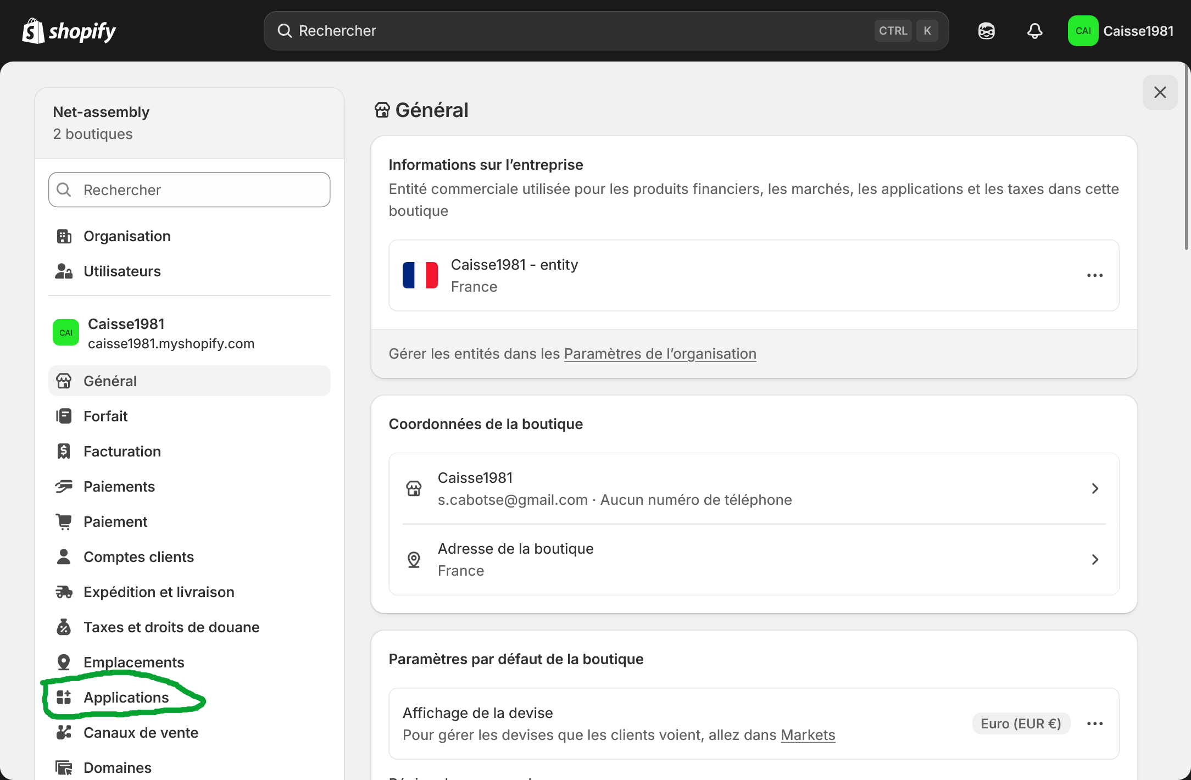
Task: Click the Informations sur l'entreprise heading
Action: click(486, 165)
